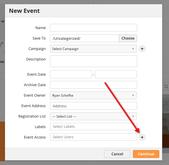Click the plus icon next to Event Access
This screenshot has width=169, height=165.
click(142, 137)
